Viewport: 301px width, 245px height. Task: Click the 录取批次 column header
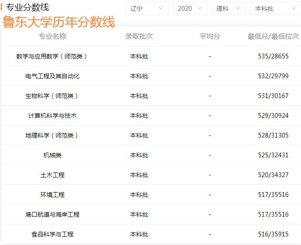[139, 36]
